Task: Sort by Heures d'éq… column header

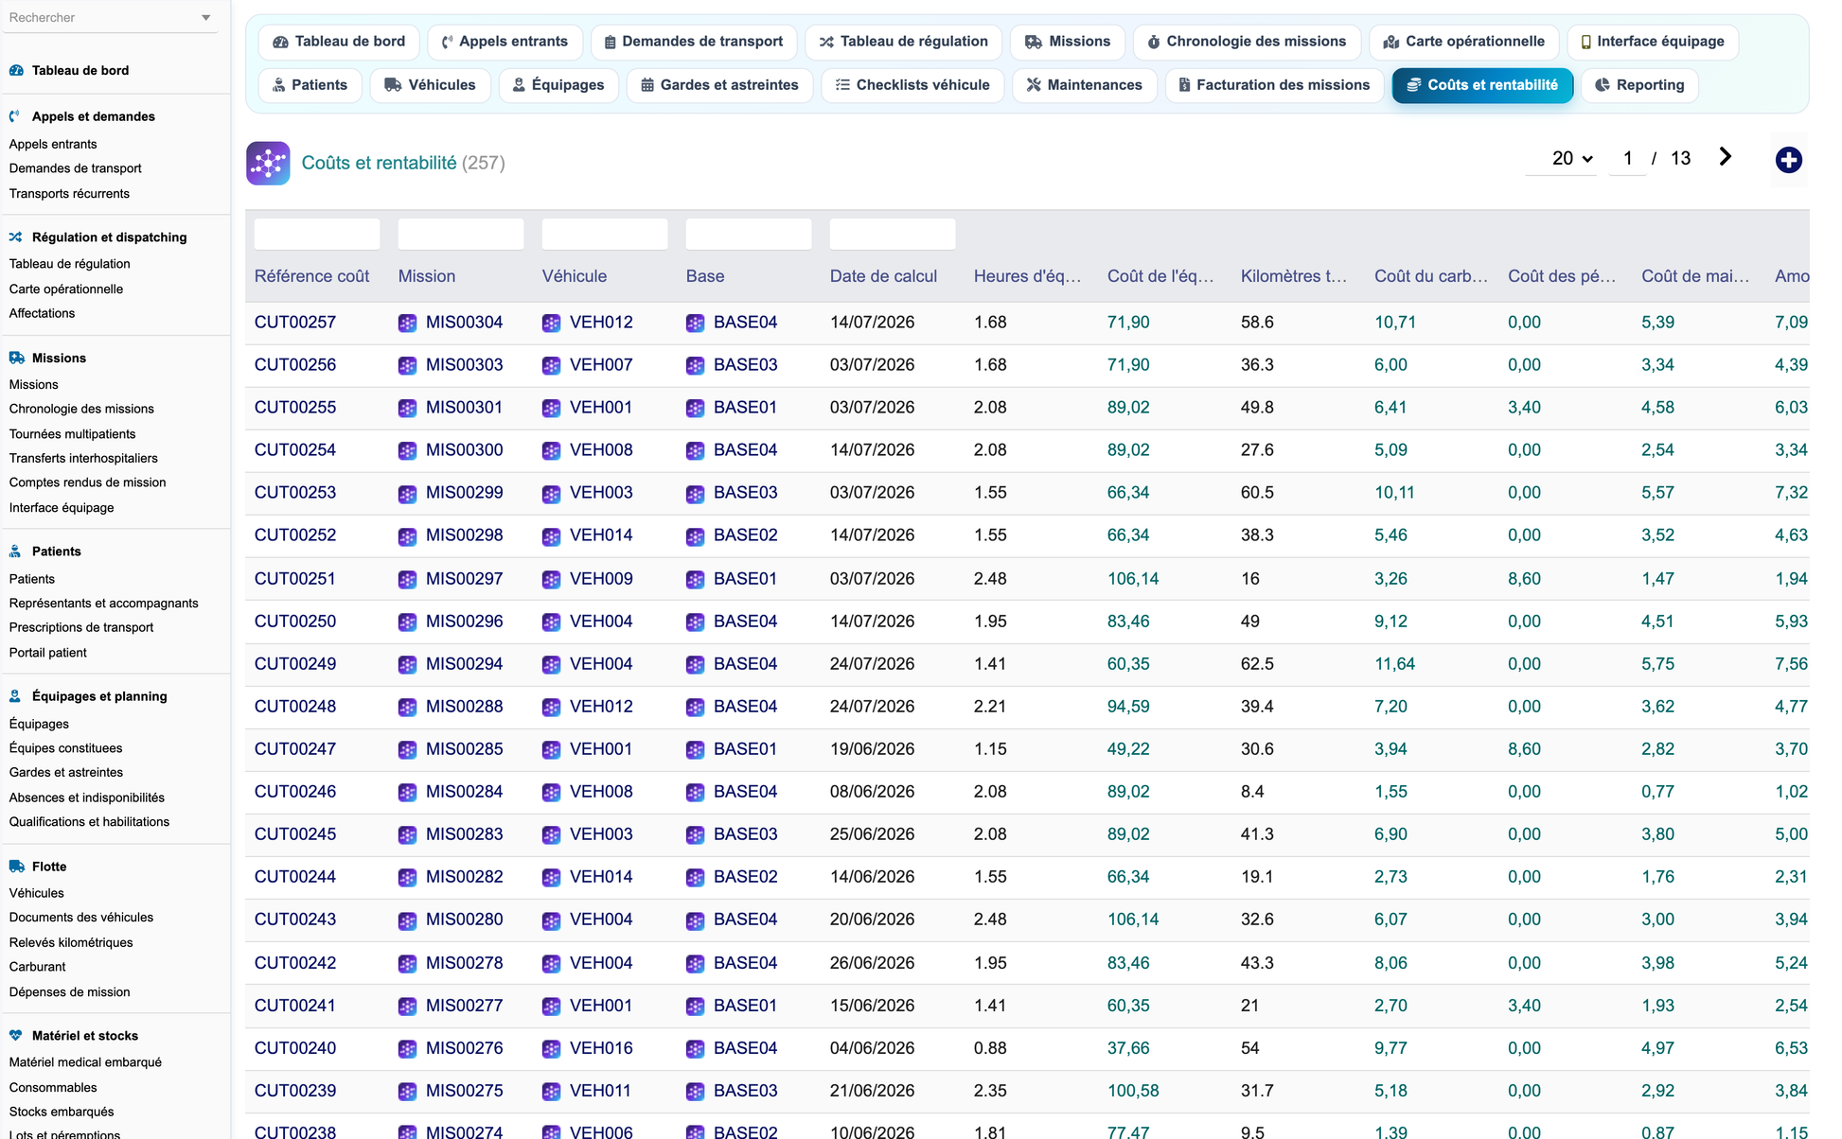Action: (x=1027, y=276)
